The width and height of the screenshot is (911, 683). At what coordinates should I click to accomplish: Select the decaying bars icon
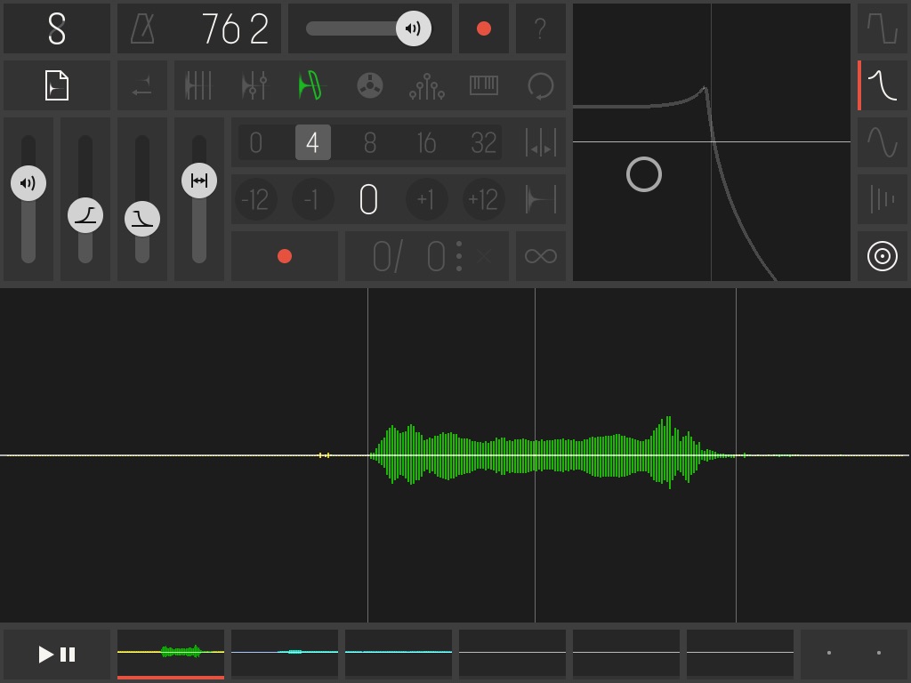click(x=883, y=199)
